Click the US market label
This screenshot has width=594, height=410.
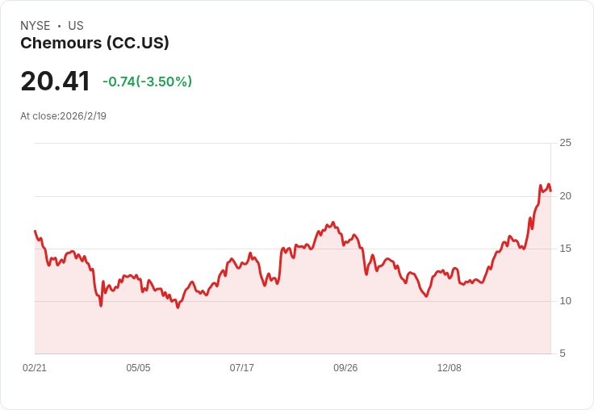click(x=76, y=26)
